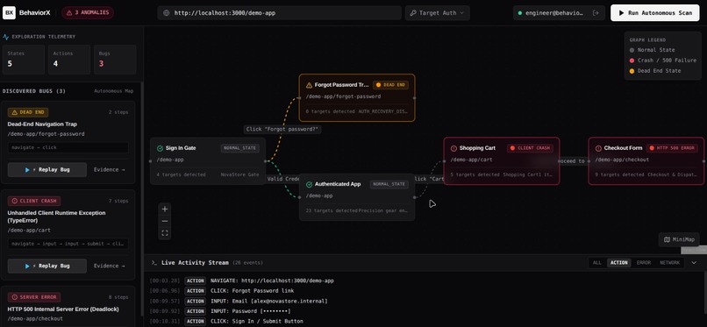Open the 3 Anomalies warning badge
The height and width of the screenshot is (327, 707).
pos(88,12)
